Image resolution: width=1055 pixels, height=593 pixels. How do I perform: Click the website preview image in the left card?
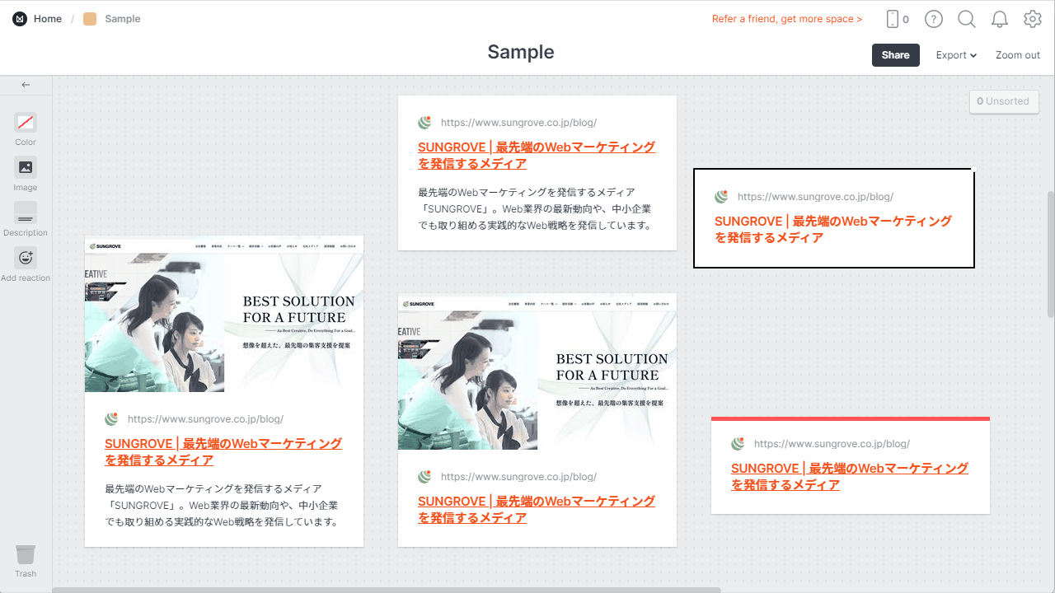coord(224,314)
